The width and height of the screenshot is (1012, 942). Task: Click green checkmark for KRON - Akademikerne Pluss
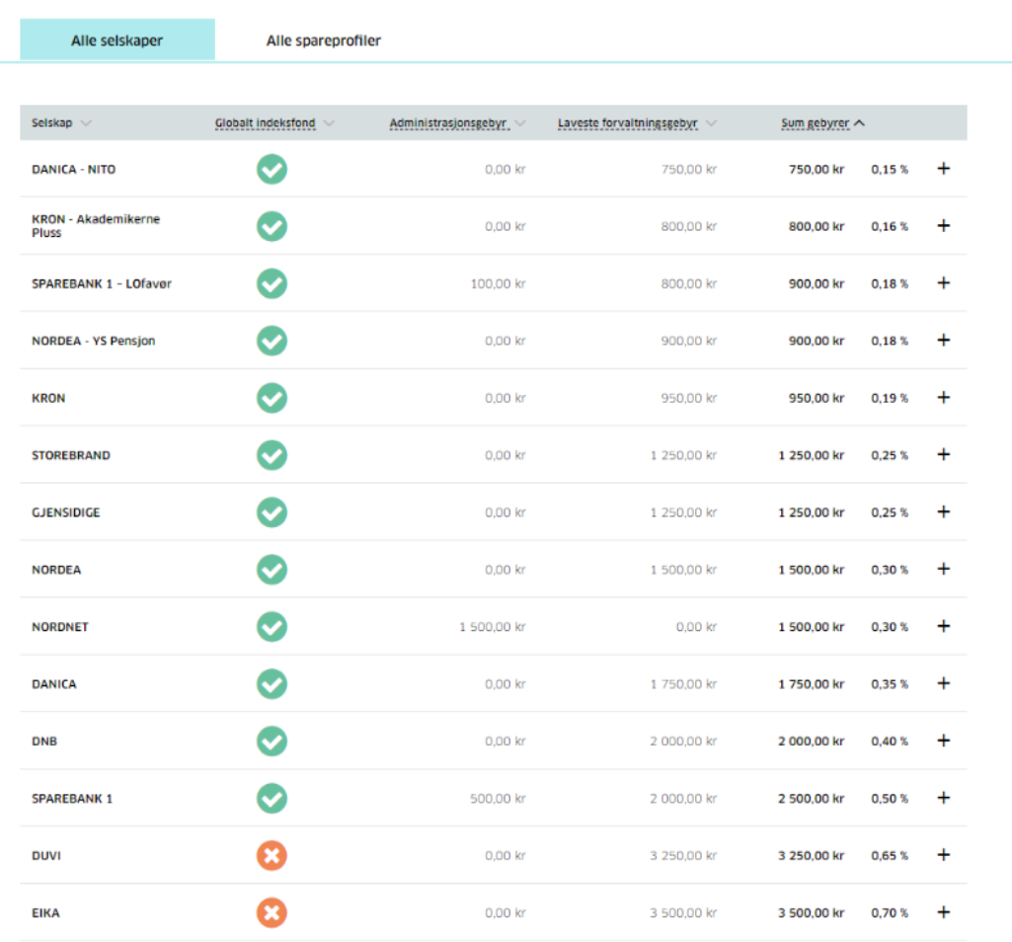(x=272, y=226)
